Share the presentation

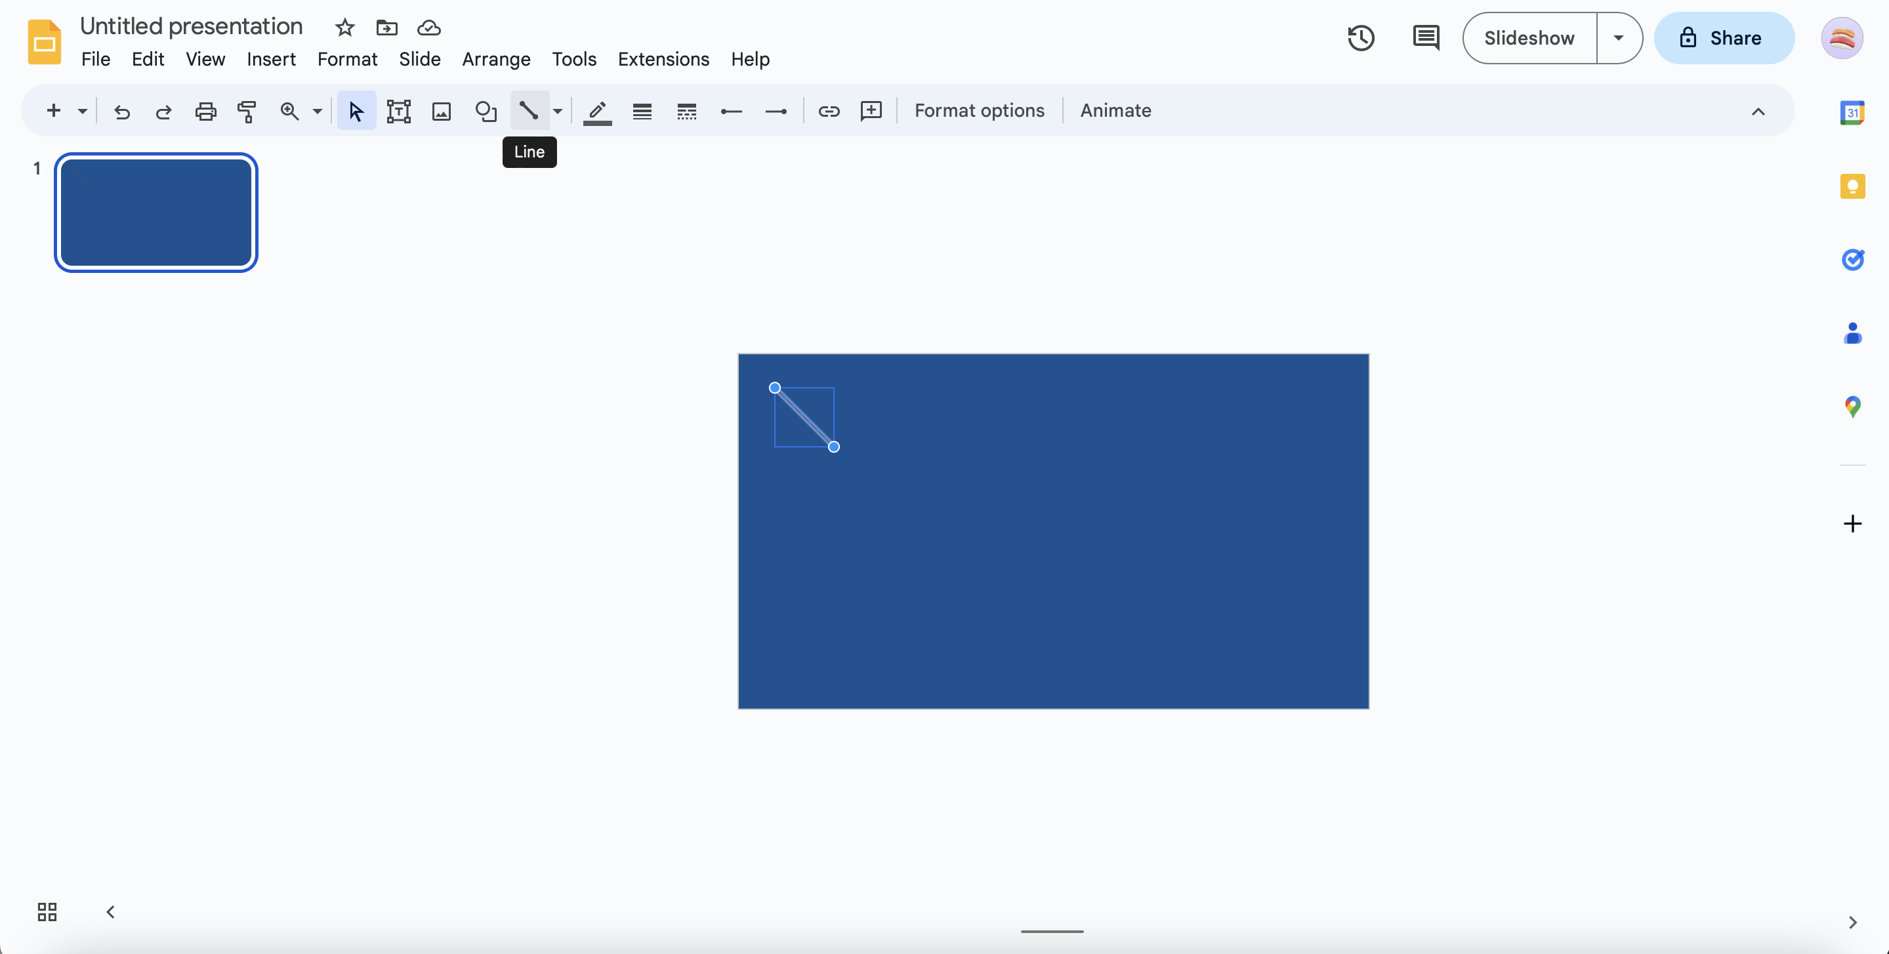[x=1724, y=37]
